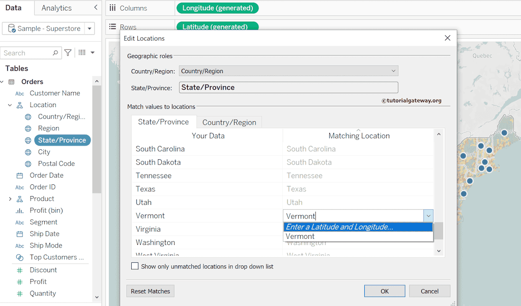Click the set icon beside Top Customers
Viewport: 521px width, 306px height.
[x=20, y=257]
